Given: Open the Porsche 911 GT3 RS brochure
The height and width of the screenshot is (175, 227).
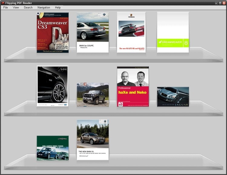Looking at the screenshot, I should (131, 32).
